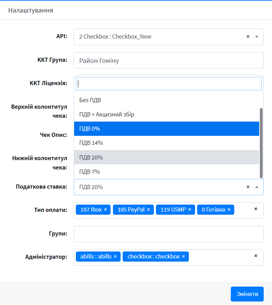Remove the checkbox : checkbox administrator tag
272x305 pixels.
[x=183, y=257]
